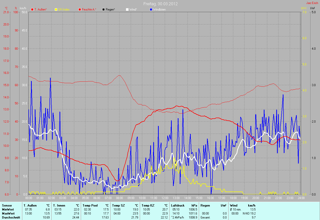
Task: Click the 21:00 marker on the time axis
Action: pos(267,198)
